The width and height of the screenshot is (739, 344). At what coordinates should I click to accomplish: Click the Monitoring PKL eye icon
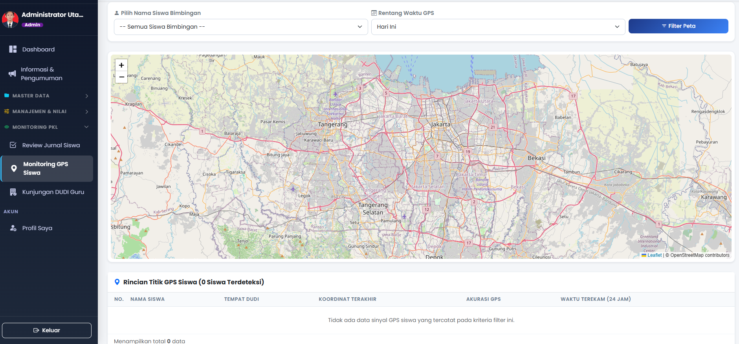[x=7, y=127]
